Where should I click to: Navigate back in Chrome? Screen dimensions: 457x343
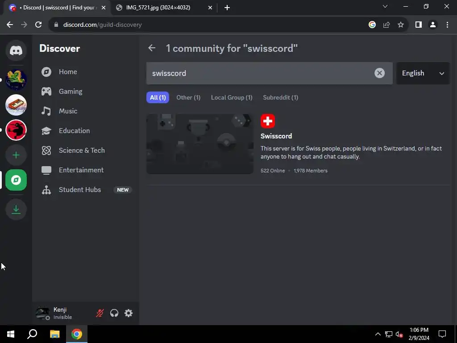10,25
